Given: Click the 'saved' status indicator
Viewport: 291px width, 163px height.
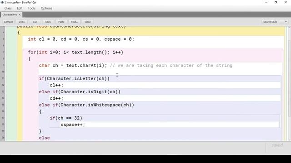Looking at the screenshot, I should [x=277, y=145].
